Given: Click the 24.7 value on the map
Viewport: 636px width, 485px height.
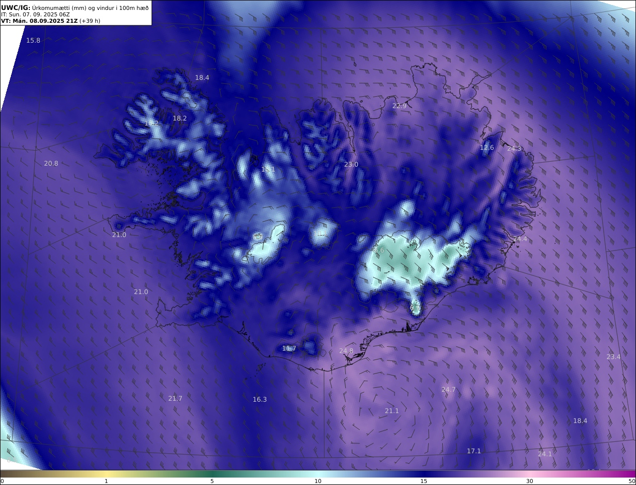Looking at the screenshot, I should (449, 389).
